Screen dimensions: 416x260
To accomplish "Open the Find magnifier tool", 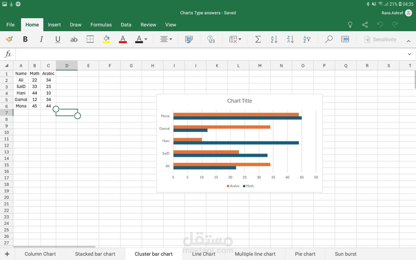I will click(x=329, y=39).
